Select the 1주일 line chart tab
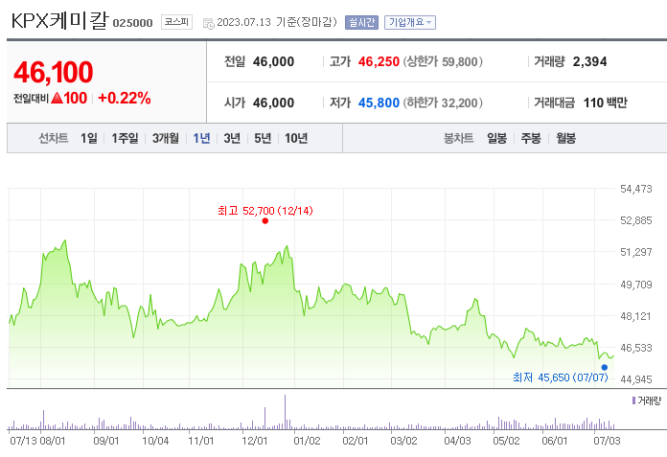 point(125,138)
